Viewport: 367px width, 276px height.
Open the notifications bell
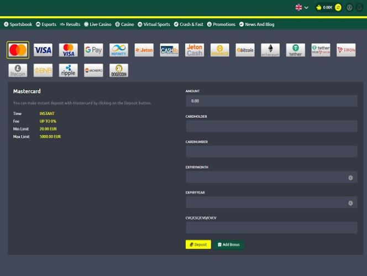(359, 8)
